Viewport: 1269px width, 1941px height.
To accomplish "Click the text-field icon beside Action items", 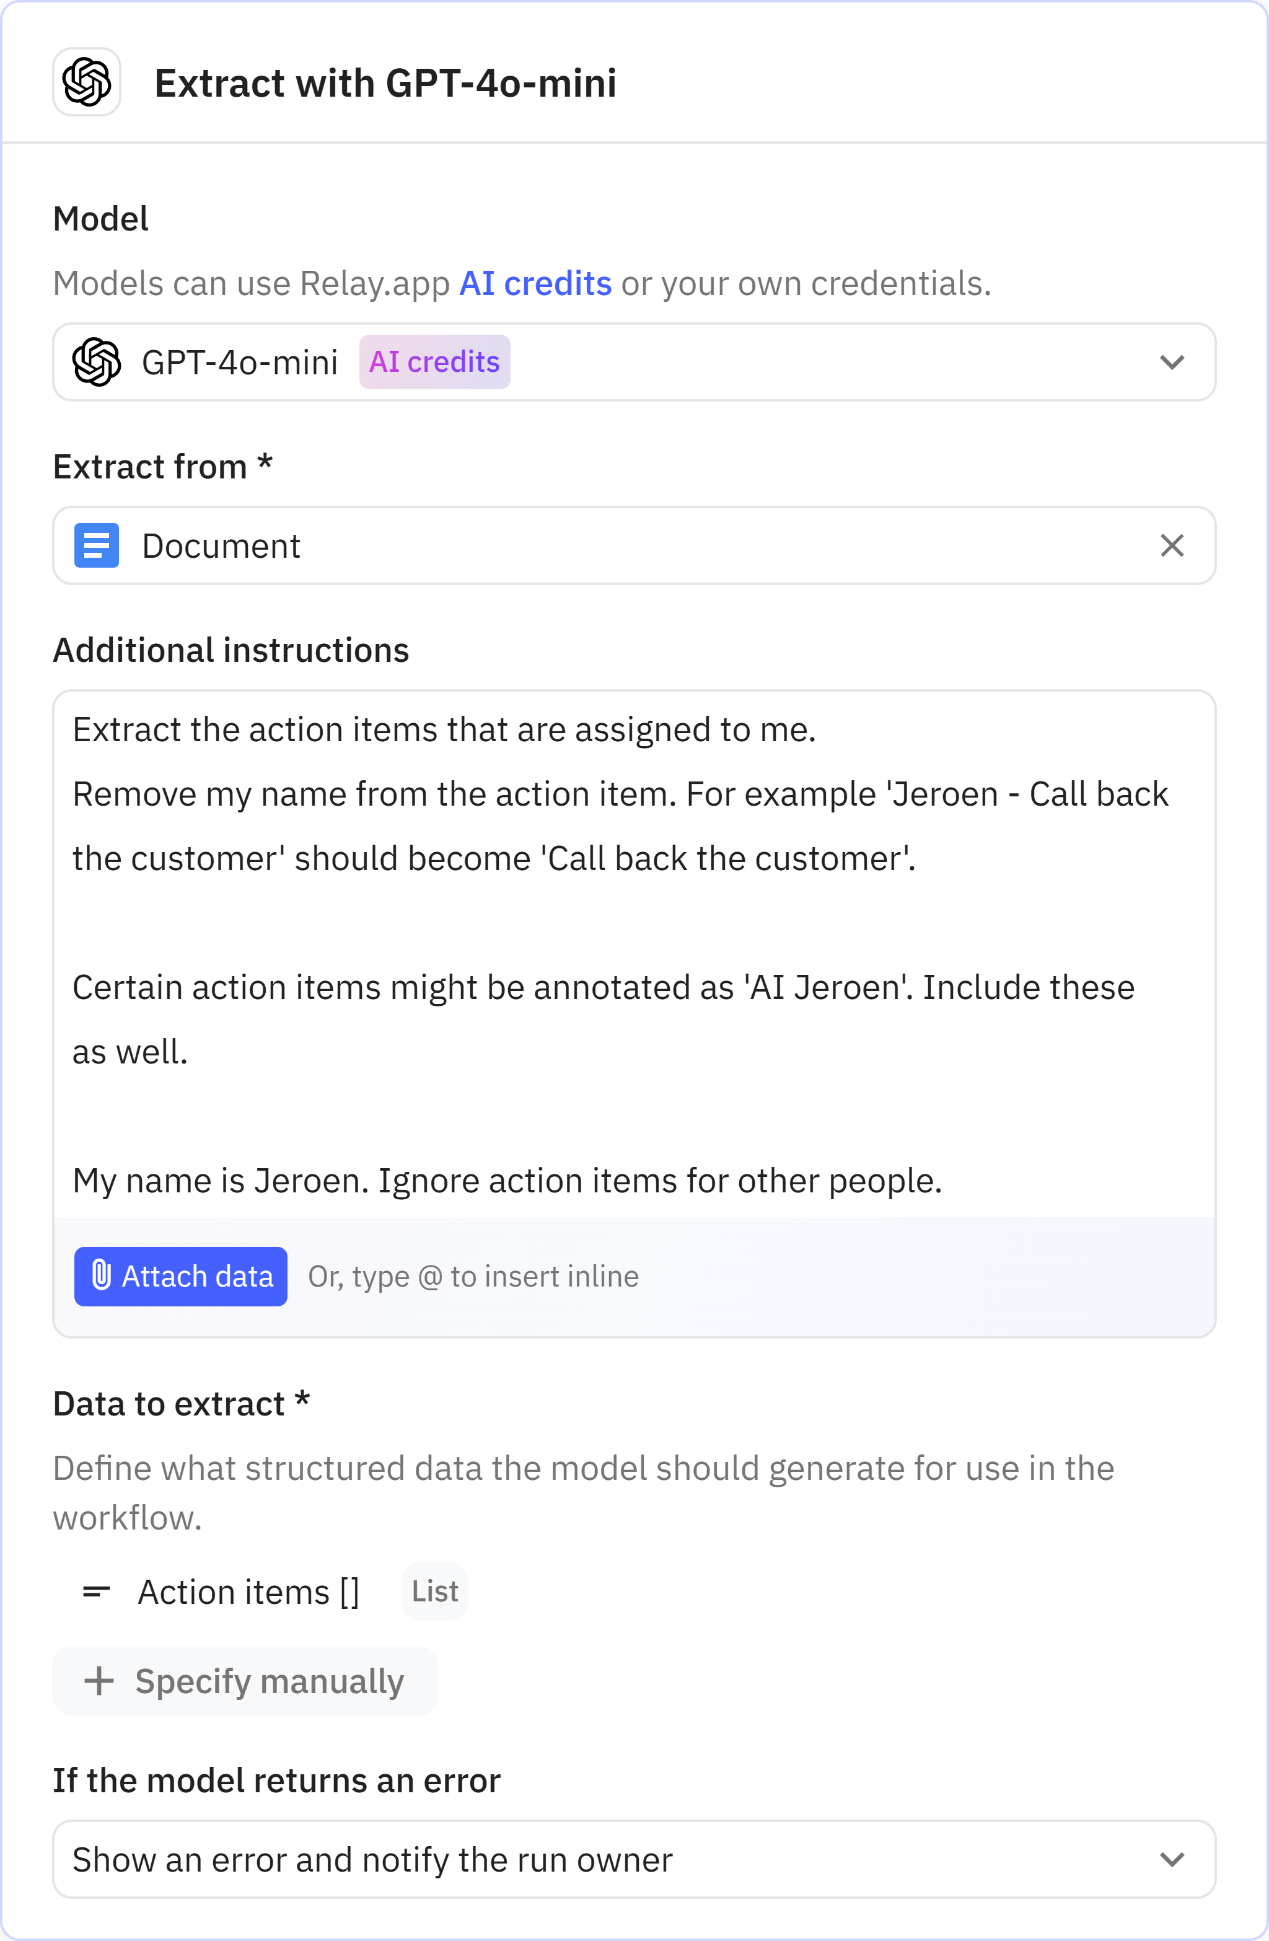I will point(96,1591).
